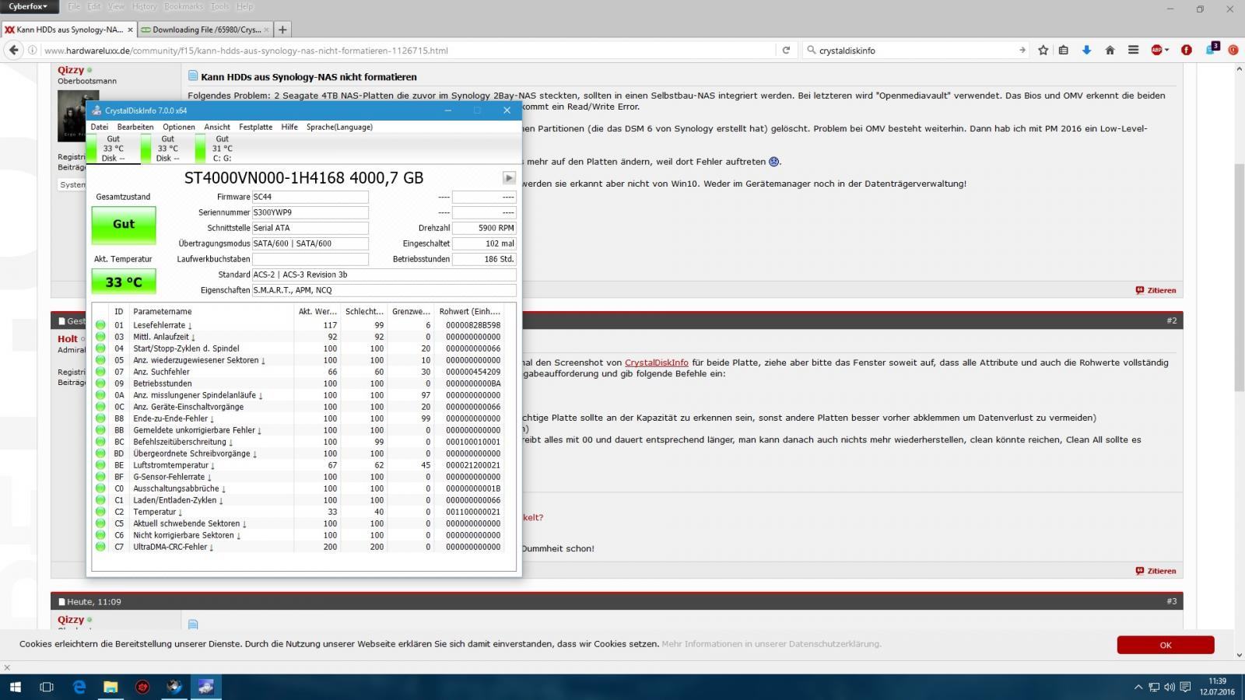Submit the crystaldiskinfo search arrow
Image resolution: width=1245 pixels, height=700 pixels.
pos(1022,50)
